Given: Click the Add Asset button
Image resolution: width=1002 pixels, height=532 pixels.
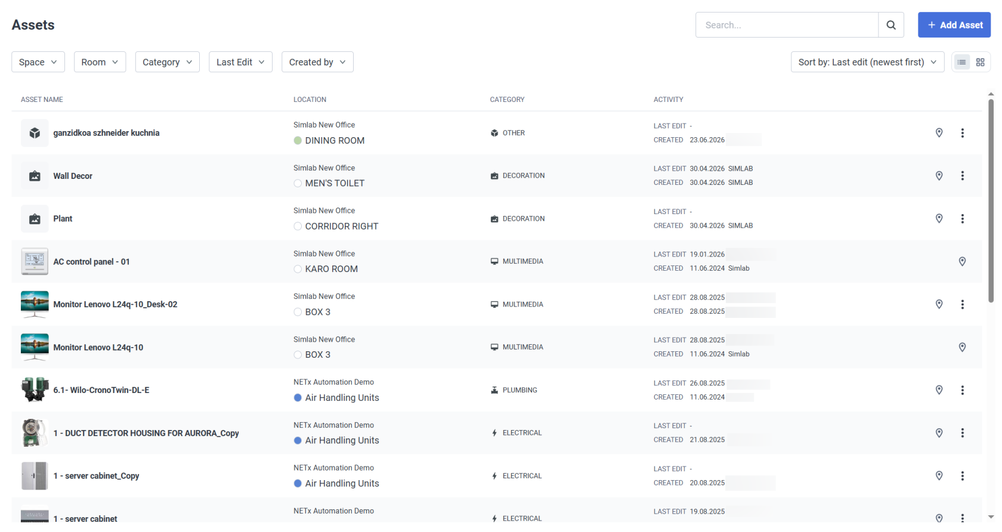Looking at the screenshot, I should (954, 25).
